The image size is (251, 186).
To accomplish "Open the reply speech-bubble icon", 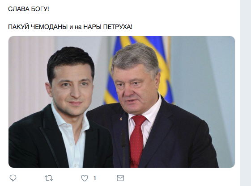I will (x=13, y=178).
